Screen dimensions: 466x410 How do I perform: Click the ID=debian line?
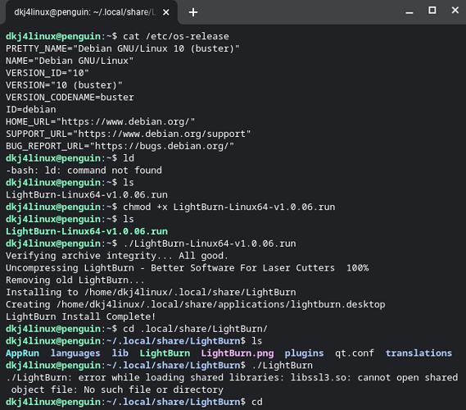pyautogui.click(x=31, y=110)
